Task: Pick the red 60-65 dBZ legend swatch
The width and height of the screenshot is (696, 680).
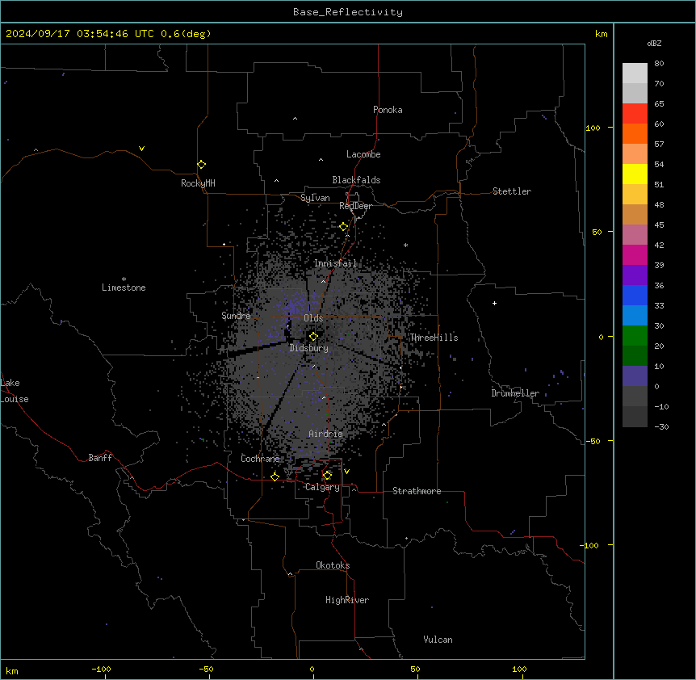Action: [x=635, y=113]
